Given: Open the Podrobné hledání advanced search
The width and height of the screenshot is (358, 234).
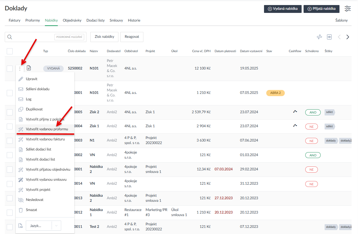Looking at the screenshot, I should click(x=69, y=37).
